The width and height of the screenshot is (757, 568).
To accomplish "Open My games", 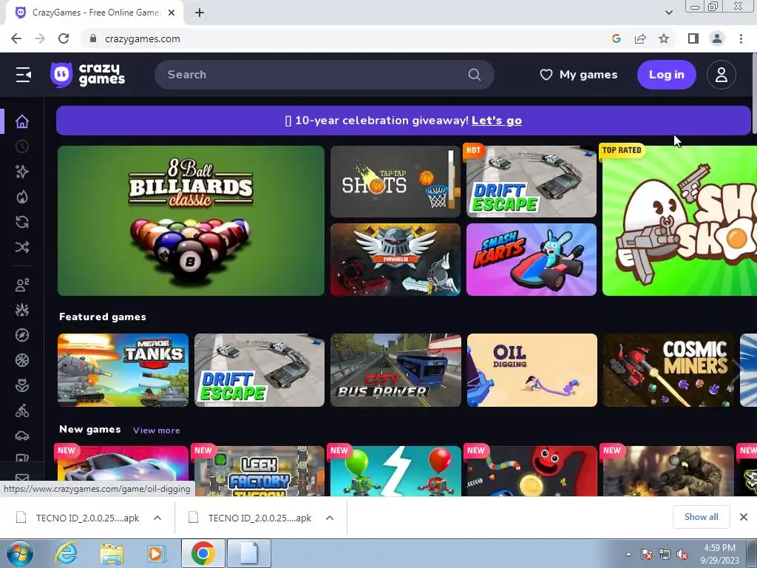I will pyautogui.click(x=579, y=75).
